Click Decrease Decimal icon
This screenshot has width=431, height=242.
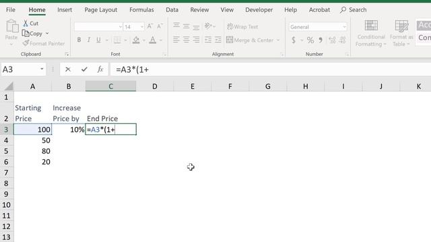coord(343,40)
